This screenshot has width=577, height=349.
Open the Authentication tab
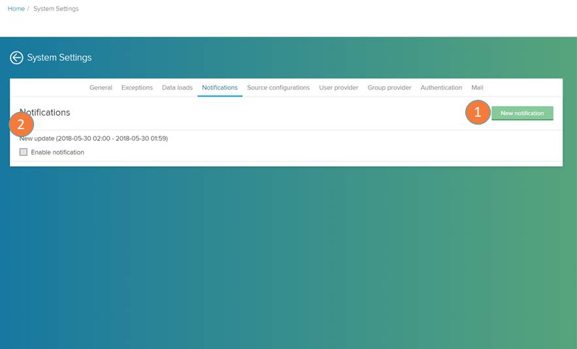(x=441, y=87)
